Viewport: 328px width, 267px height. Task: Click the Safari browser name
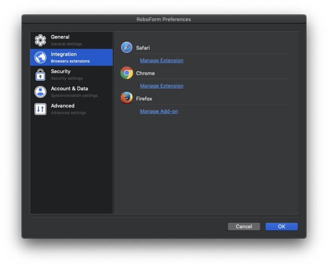143,48
